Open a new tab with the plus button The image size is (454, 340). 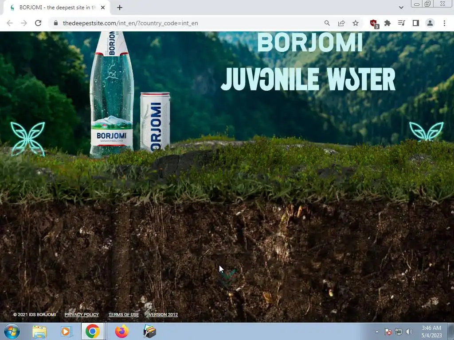pyautogui.click(x=120, y=8)
